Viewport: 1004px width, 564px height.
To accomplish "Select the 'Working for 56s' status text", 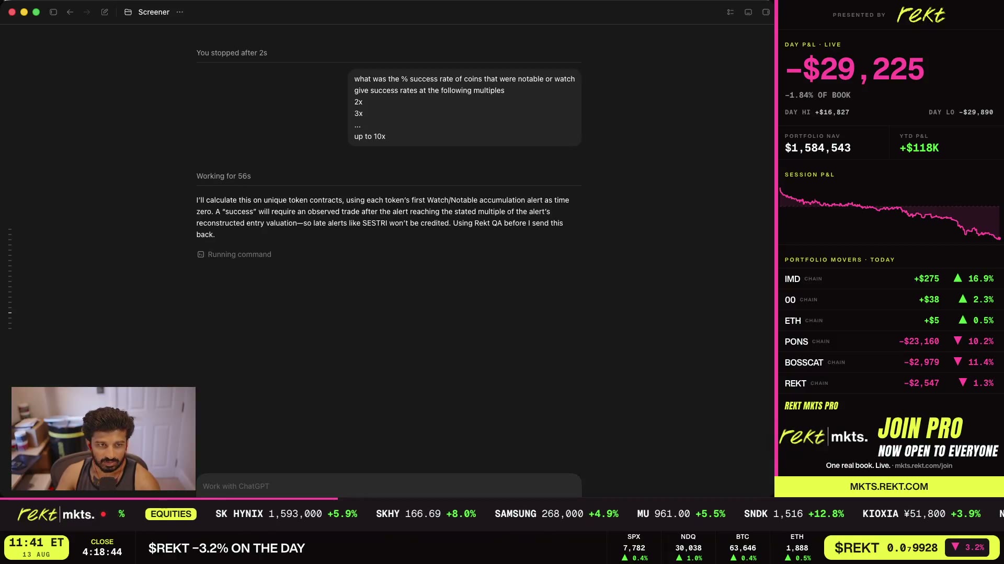I will [x=223, y=176].
